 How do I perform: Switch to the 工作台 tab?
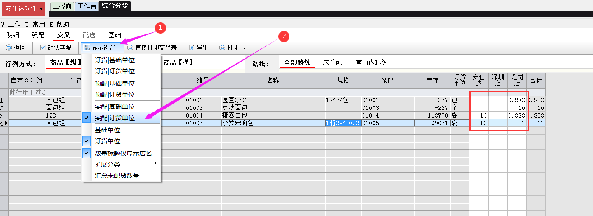tap(87, 6)
